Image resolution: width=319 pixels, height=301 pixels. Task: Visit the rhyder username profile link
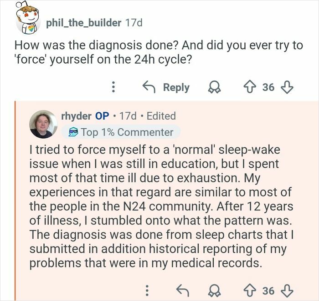click(76, 116)
